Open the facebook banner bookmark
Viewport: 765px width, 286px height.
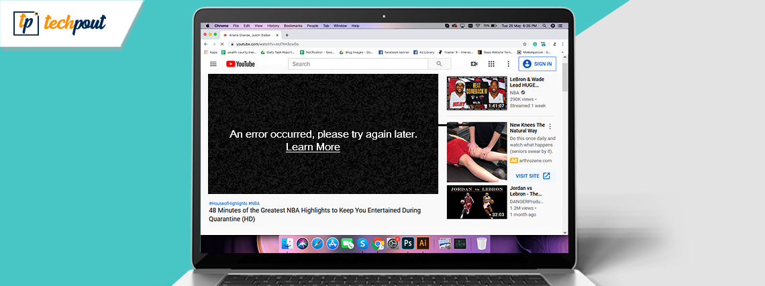393,52
